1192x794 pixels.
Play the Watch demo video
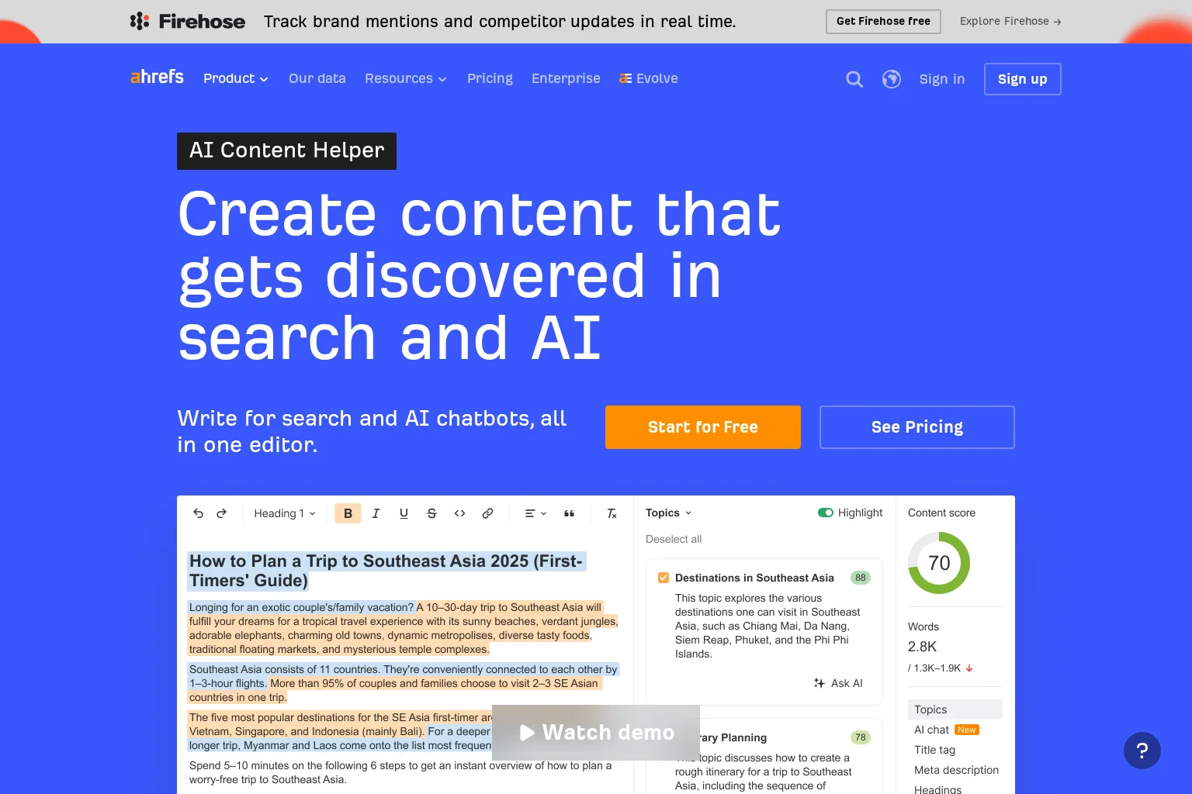tap(596, 733)
